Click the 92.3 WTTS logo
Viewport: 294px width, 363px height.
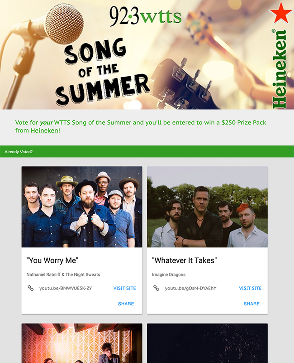[145, 16]
